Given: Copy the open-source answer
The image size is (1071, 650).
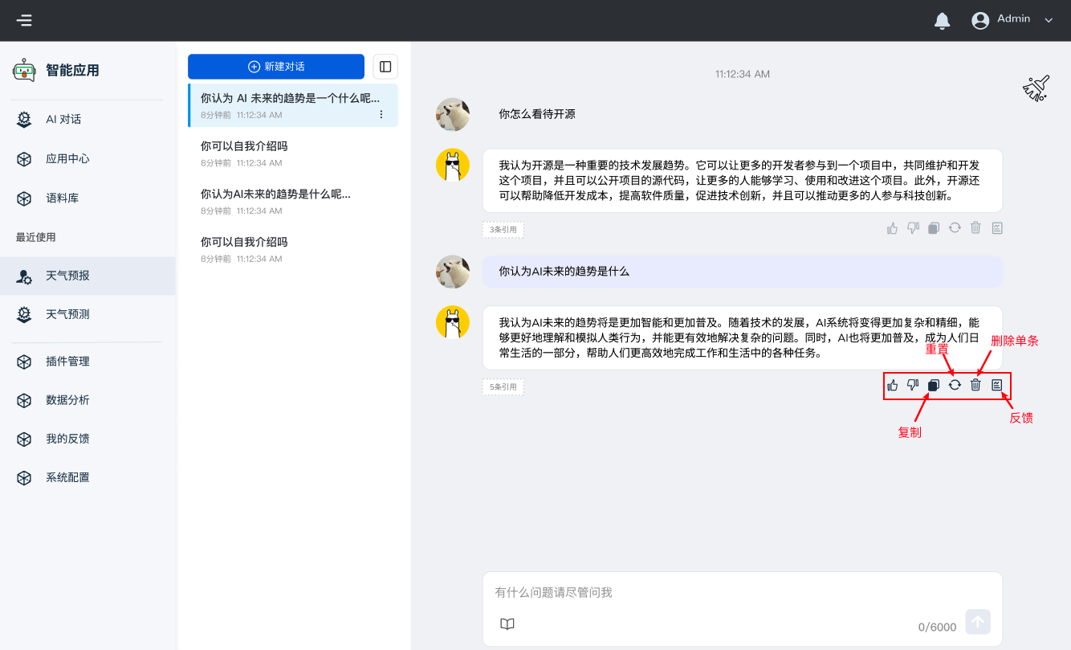Looking at the screenshot, I should point(934,228).
